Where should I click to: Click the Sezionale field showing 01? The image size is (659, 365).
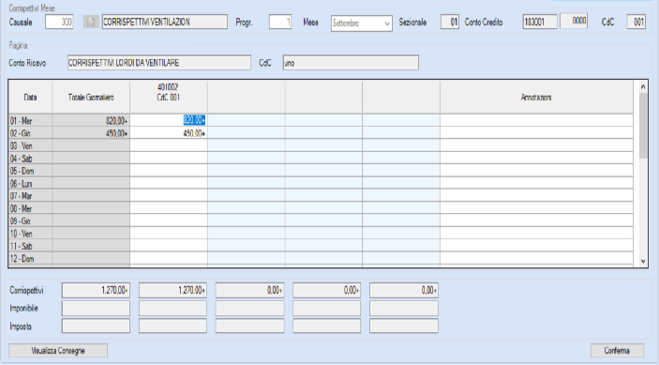[x=450, y=22]
